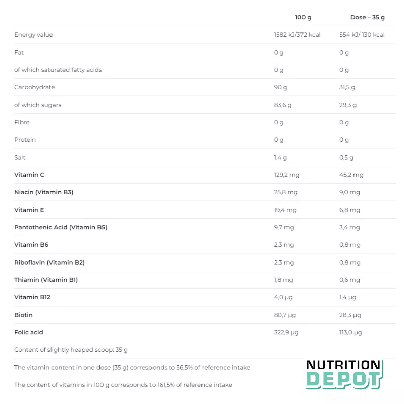Click the Carbohydrate 90 g value

280,87
